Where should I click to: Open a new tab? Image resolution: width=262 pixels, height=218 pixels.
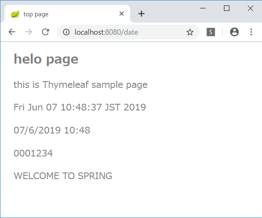point(141,14)
